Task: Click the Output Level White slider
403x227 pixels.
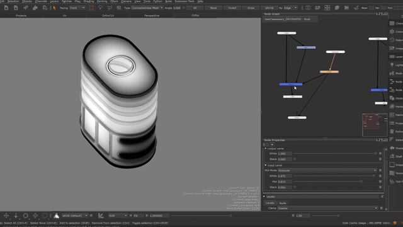Action: [x=335, y=153]
